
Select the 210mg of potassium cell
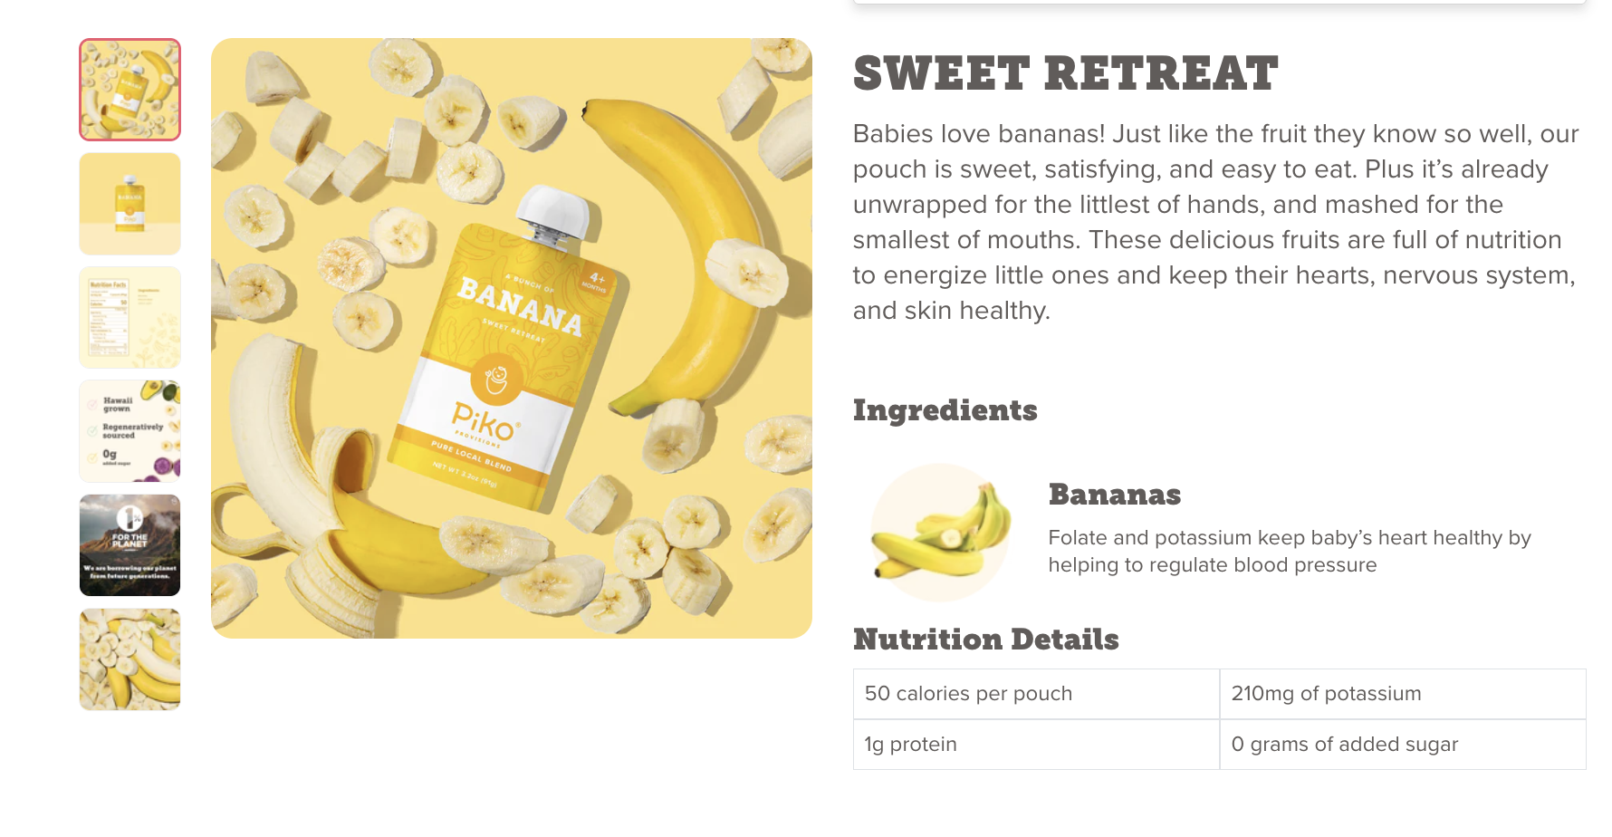point(1403,694)
